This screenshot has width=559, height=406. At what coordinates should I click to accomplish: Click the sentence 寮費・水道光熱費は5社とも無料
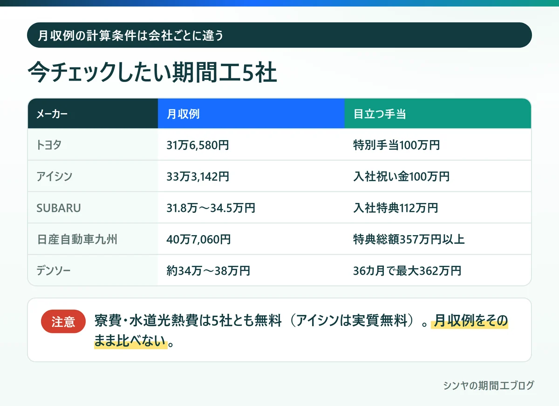(189, 321)
